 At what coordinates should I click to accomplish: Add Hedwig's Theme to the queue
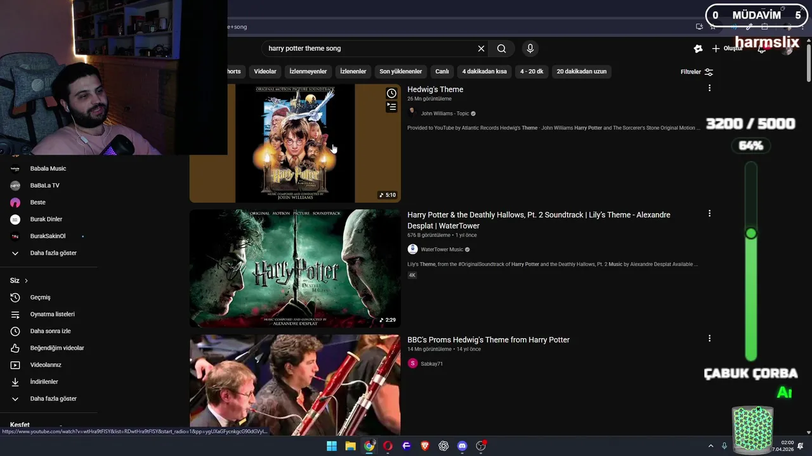tap(391, 107)
